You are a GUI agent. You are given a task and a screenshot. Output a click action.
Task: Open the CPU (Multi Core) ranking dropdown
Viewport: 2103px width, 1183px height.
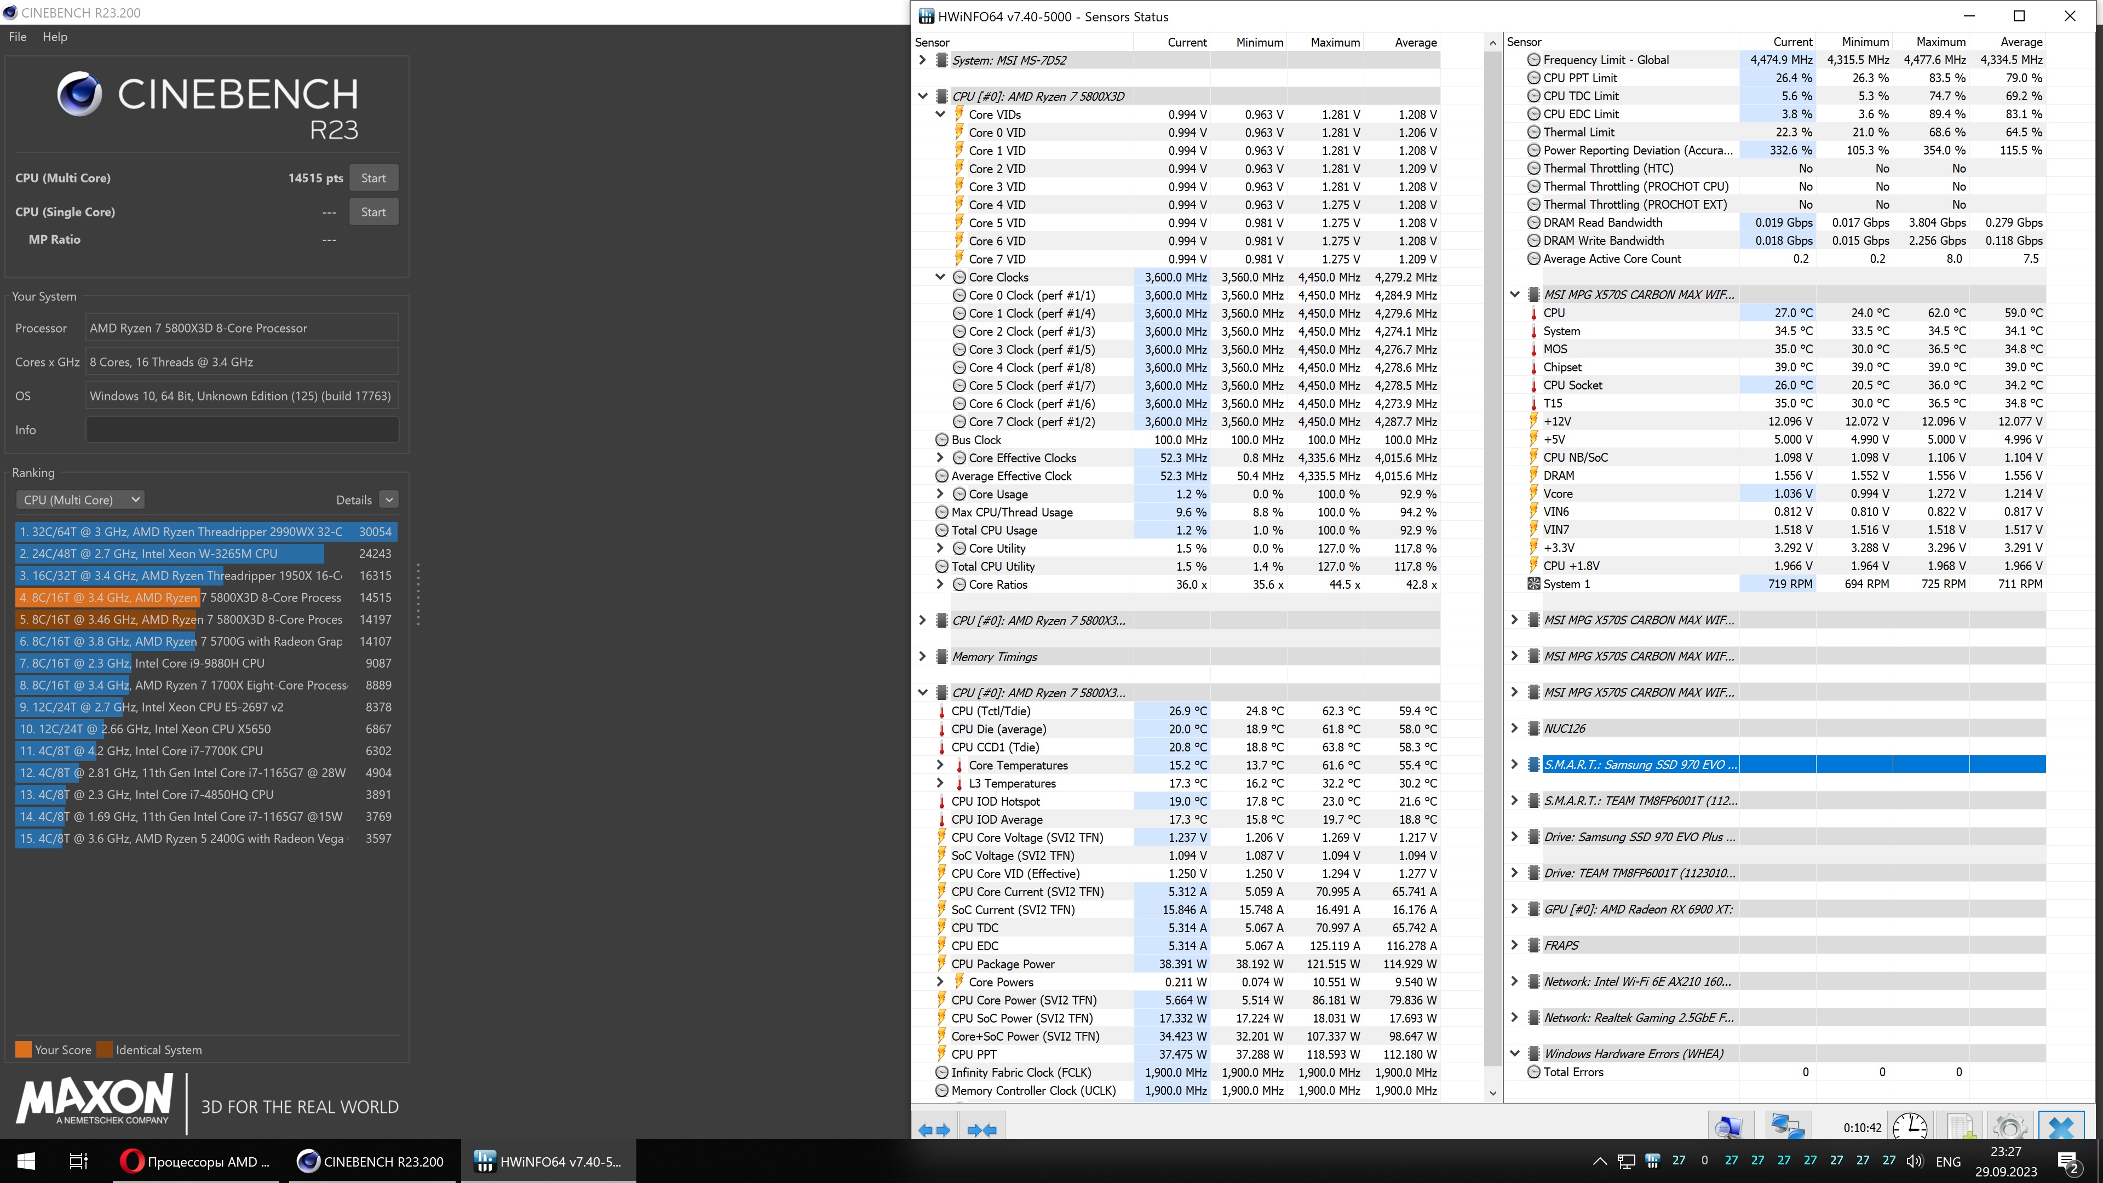[x=81, y=499]
